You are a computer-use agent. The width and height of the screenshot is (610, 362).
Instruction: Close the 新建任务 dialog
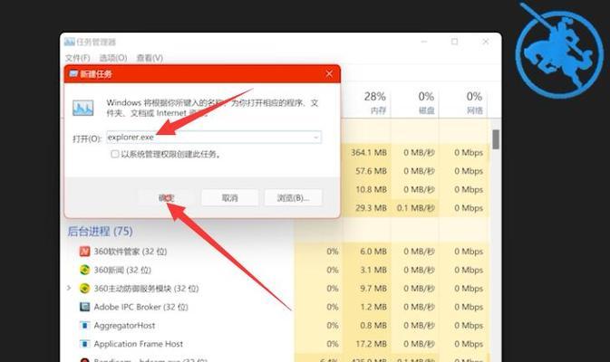click(x=329, y=74)
